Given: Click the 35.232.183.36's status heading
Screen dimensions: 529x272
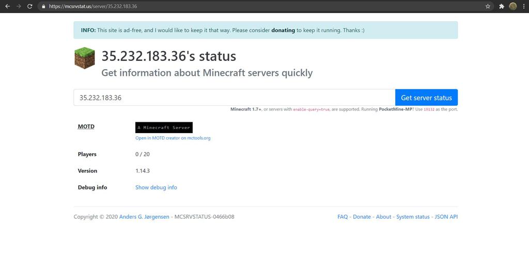Looking at the screenshot, I should (169, 56).
